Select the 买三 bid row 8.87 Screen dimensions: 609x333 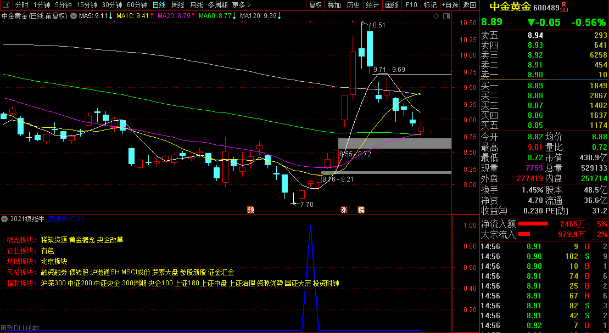coord(544,105)
